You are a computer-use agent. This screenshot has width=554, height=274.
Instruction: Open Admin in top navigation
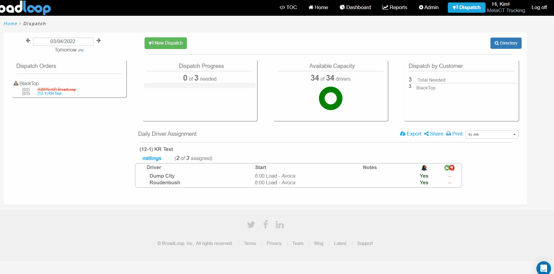pyautogui.click(x=429, y=7)
